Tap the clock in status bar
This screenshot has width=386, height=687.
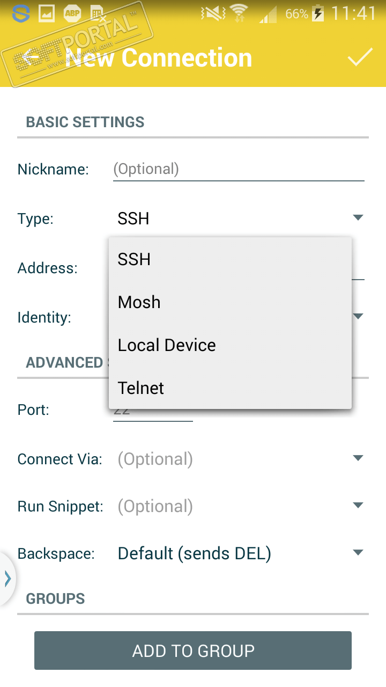(354, 13)
